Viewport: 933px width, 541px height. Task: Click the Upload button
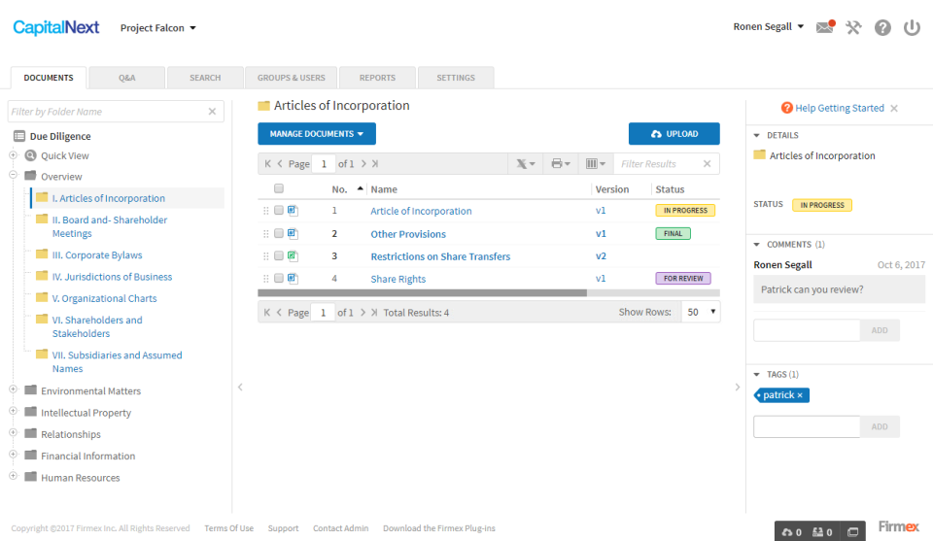(674, 134)
